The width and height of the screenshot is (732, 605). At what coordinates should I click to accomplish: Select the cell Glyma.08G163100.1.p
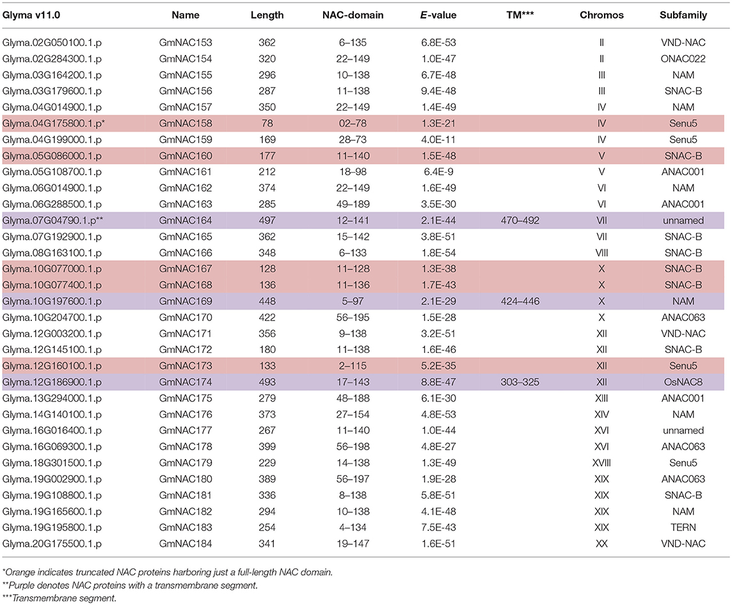coord(52,253)
